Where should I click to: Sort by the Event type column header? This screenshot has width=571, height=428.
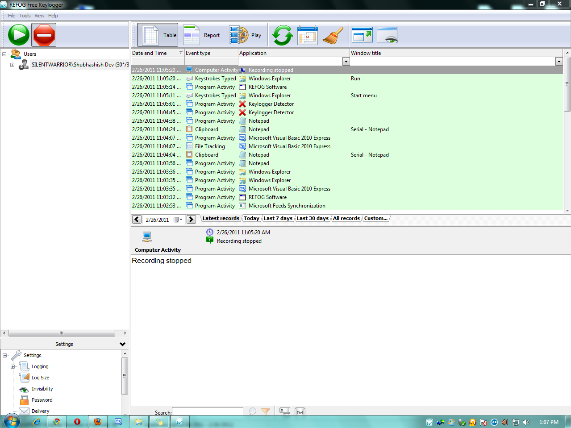(211, 53)
